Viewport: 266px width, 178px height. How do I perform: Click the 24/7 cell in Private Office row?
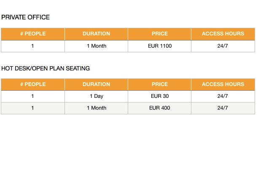coord(223,46)
